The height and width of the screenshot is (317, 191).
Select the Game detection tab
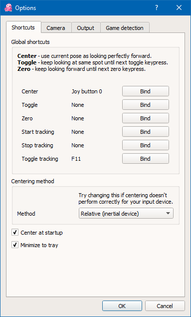pyautogui.click(x=125, y=27)
